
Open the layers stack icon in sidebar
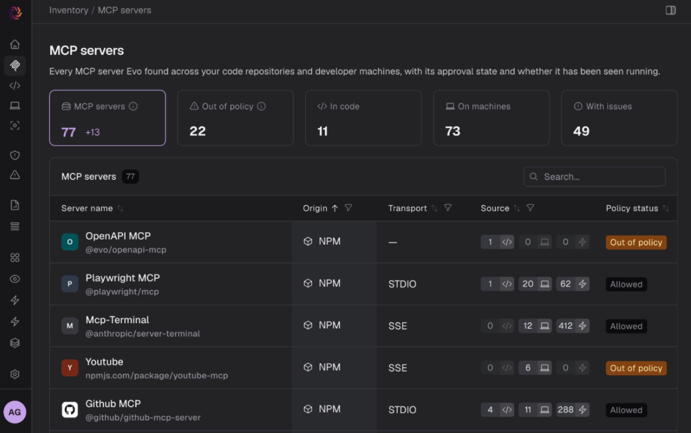15,343
